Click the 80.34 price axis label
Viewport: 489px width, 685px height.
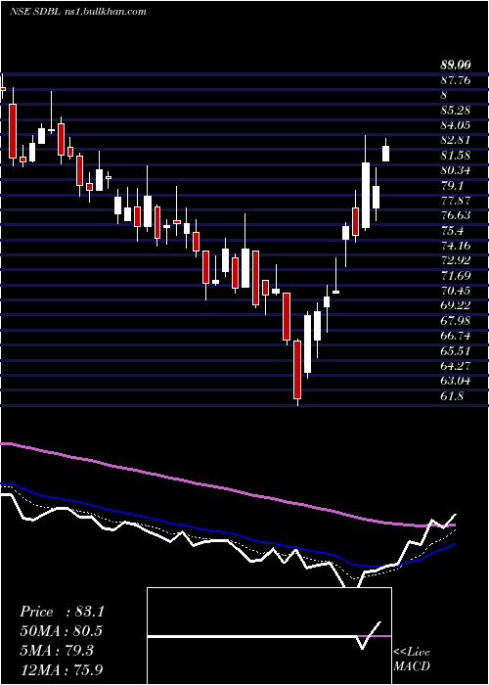[456, 170]
